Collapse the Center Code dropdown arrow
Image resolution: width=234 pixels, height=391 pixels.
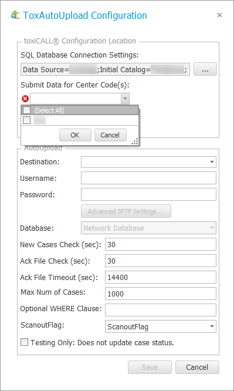(x=125, y=99)
